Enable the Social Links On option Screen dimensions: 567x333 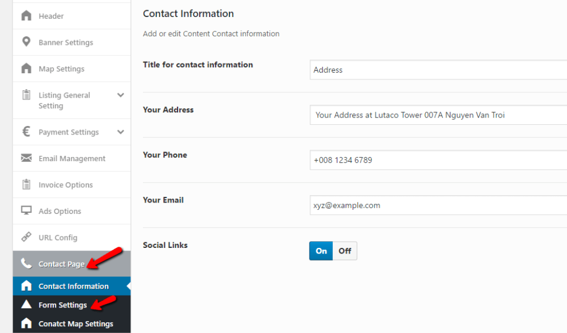point(320,251)
